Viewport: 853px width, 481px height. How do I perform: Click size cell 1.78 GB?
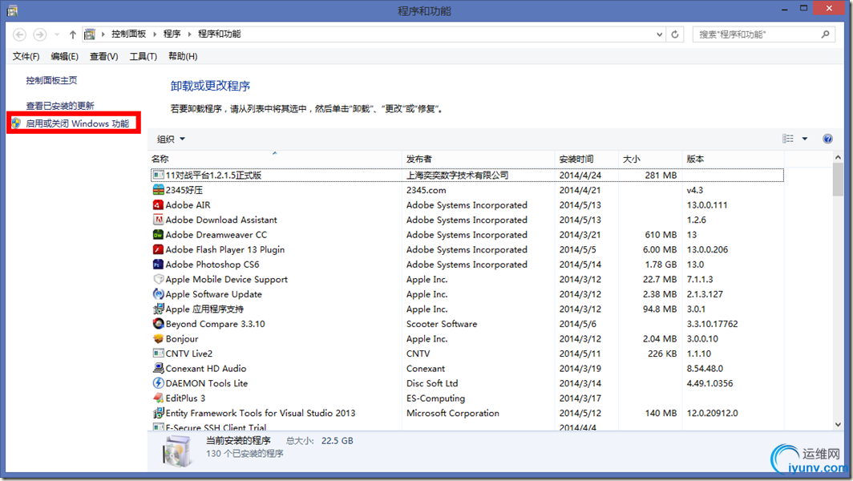(x=661, y=265)
